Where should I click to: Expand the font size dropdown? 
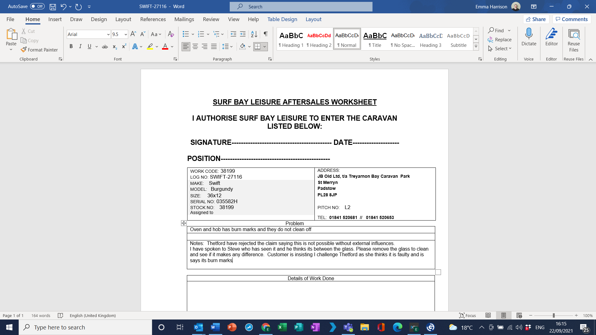tap(126, 34)
